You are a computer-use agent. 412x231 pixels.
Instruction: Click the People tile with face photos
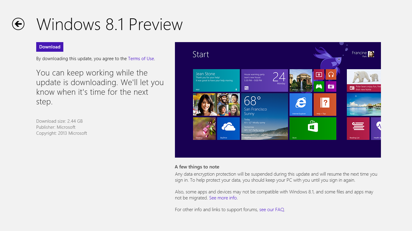coord(216,104)
